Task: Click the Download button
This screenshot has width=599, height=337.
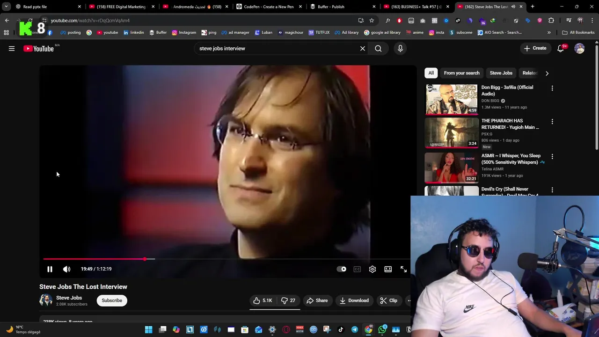Action: (x=354, y=300)
